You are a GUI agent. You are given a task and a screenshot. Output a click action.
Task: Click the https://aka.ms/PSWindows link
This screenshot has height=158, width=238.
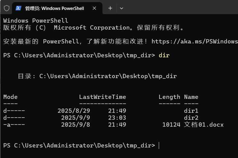(x=195, y=41)
